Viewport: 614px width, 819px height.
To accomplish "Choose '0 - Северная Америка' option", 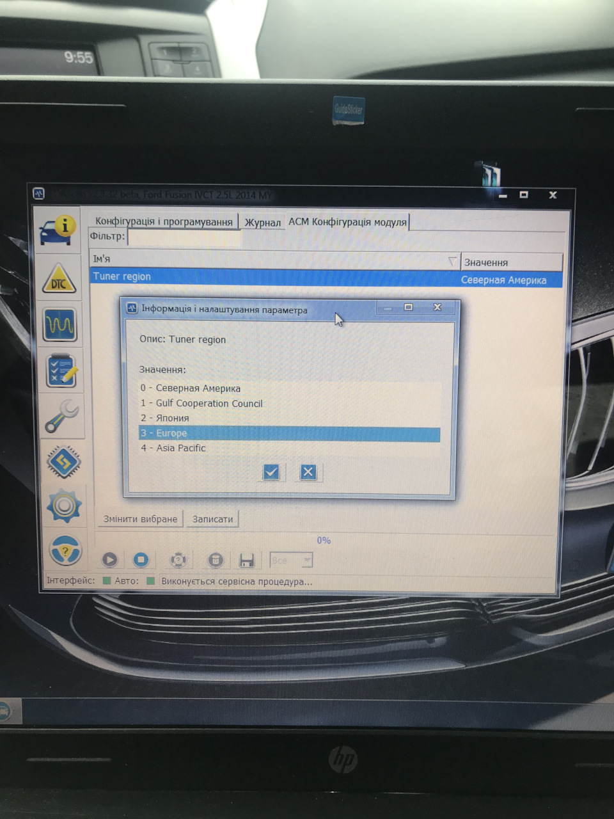I will pyautogui.click(x=290, y=388).
